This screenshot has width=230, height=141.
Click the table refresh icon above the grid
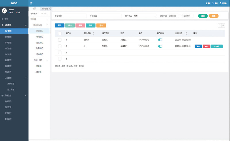coord(219,26)
